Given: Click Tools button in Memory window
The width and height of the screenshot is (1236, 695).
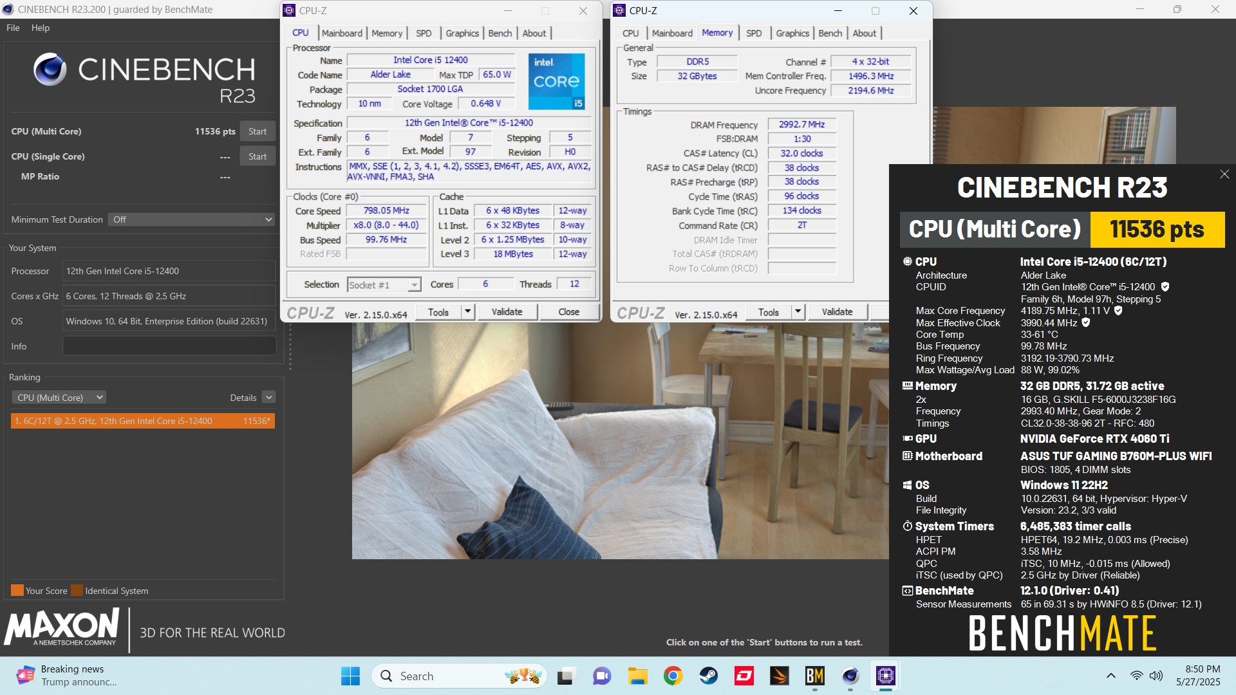Looking at the screenshot, I should (769, 312).
